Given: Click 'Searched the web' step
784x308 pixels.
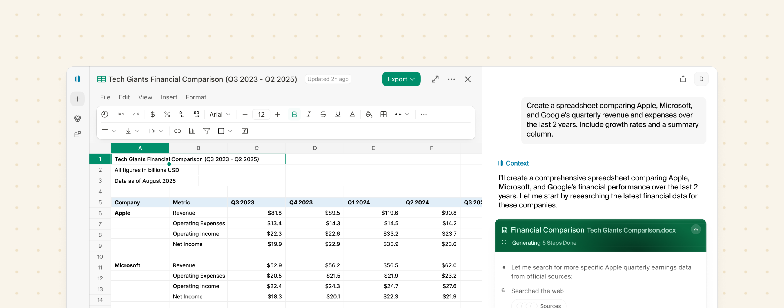Looking at the screenshot, I should click(537, 291).
